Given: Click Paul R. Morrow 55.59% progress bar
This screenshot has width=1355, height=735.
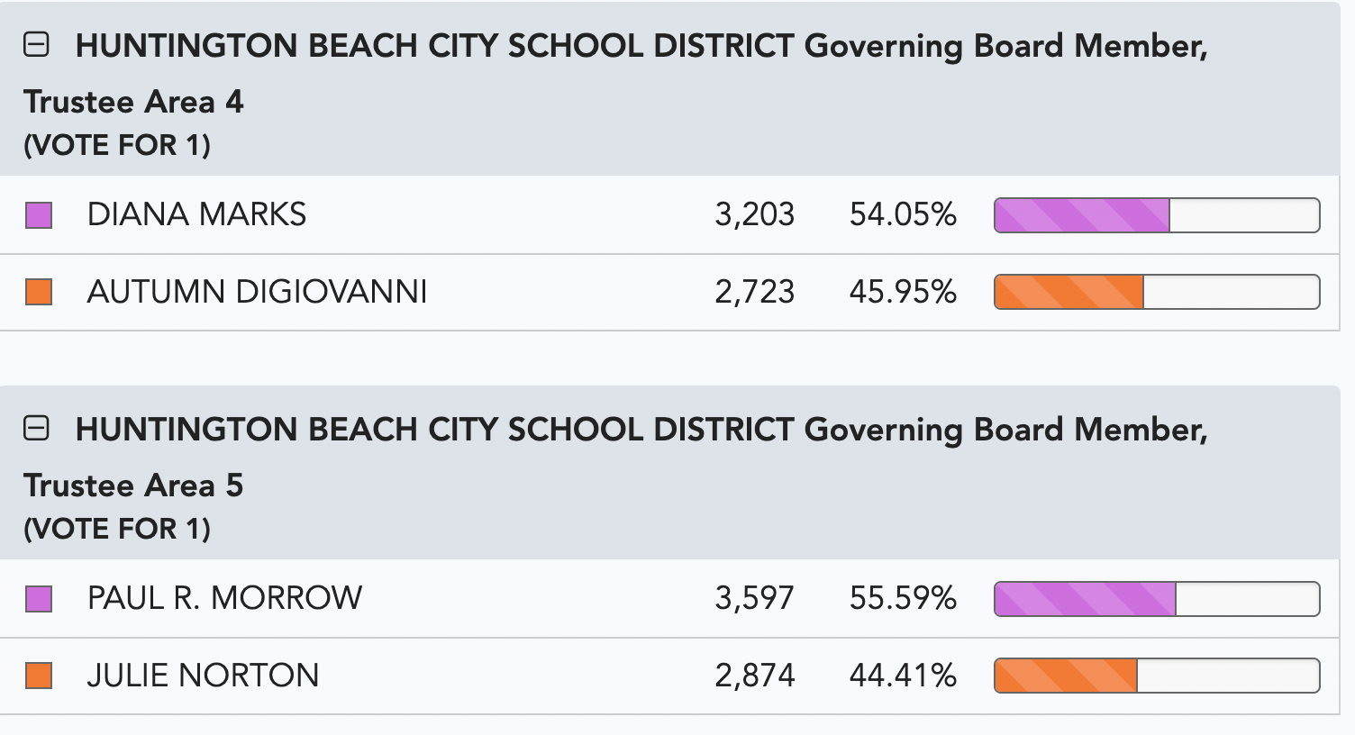Looking at the screenshot, I should 1157,599.
